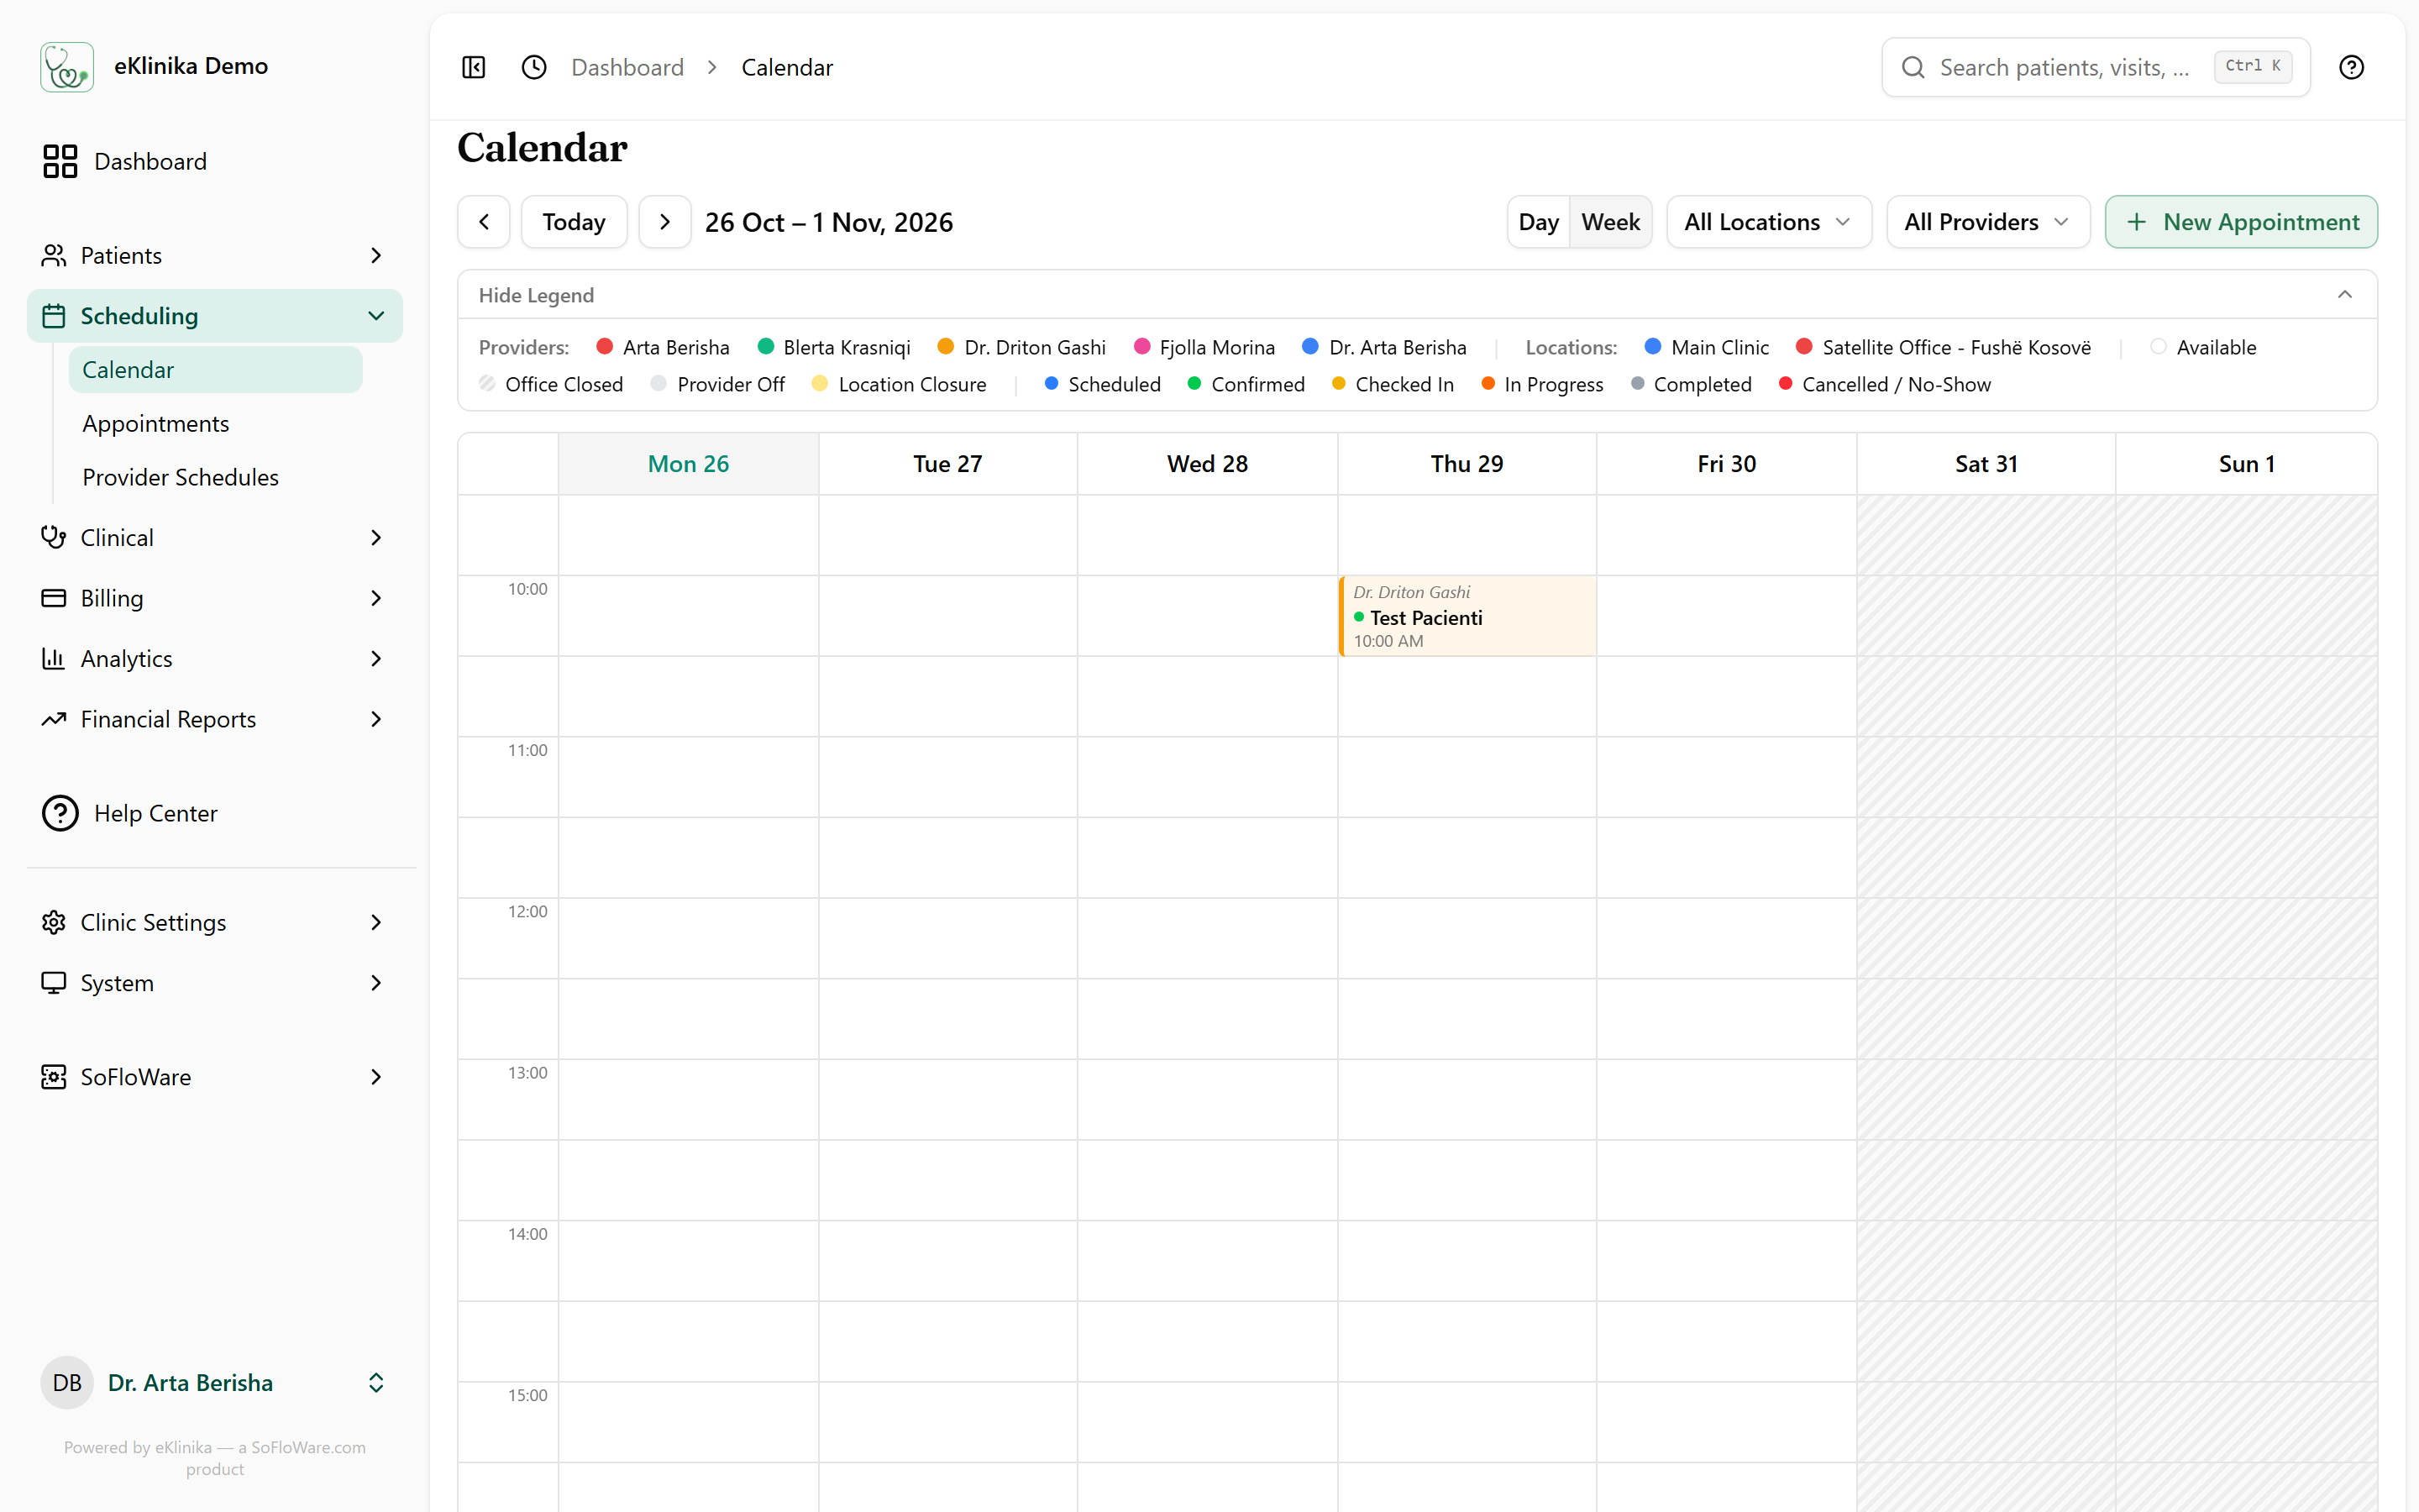Expand the System section
The width and height of the screenshot is (2419, 1512).
[215, 983]
